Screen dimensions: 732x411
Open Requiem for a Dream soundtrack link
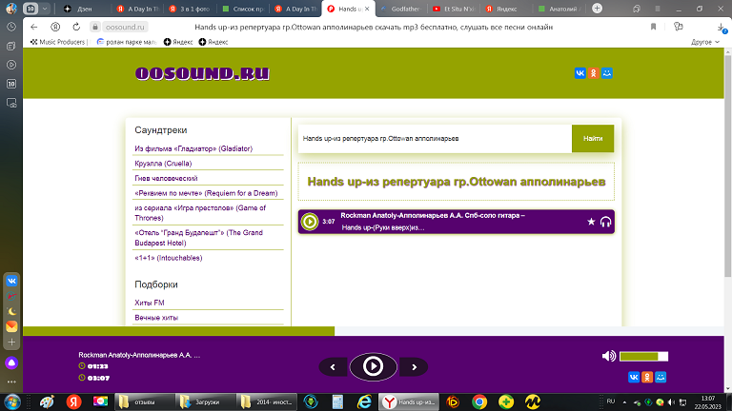pos(206,193)
